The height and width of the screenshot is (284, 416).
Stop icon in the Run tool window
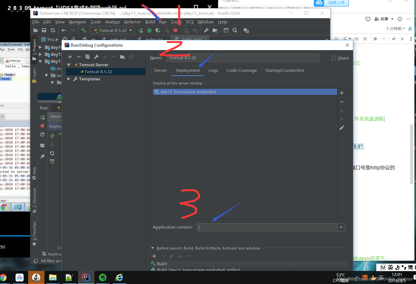coord(42,126)
